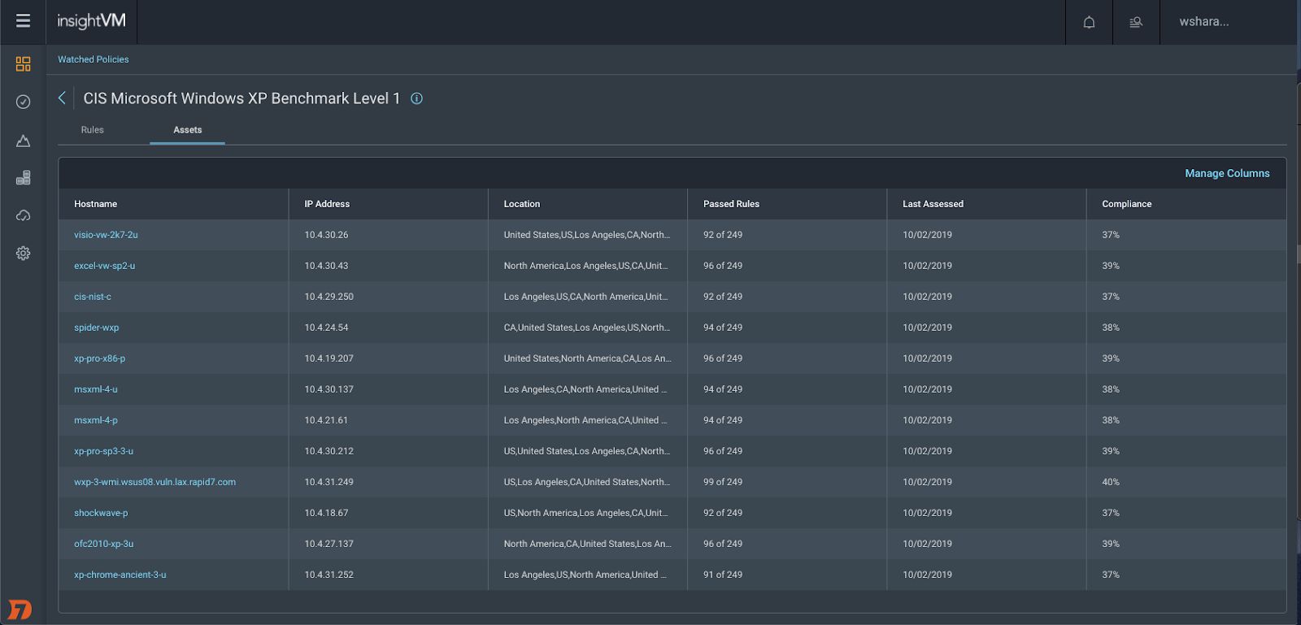
Task: Go back using the left chevron arrow
Action: point(62,98)
